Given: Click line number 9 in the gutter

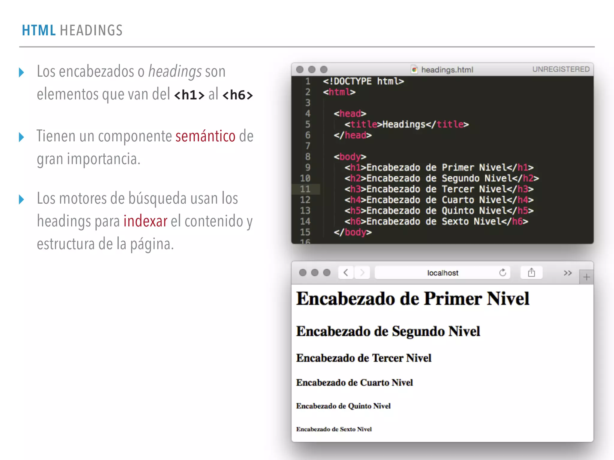Looking at the screenshot, I should [308, 167].
